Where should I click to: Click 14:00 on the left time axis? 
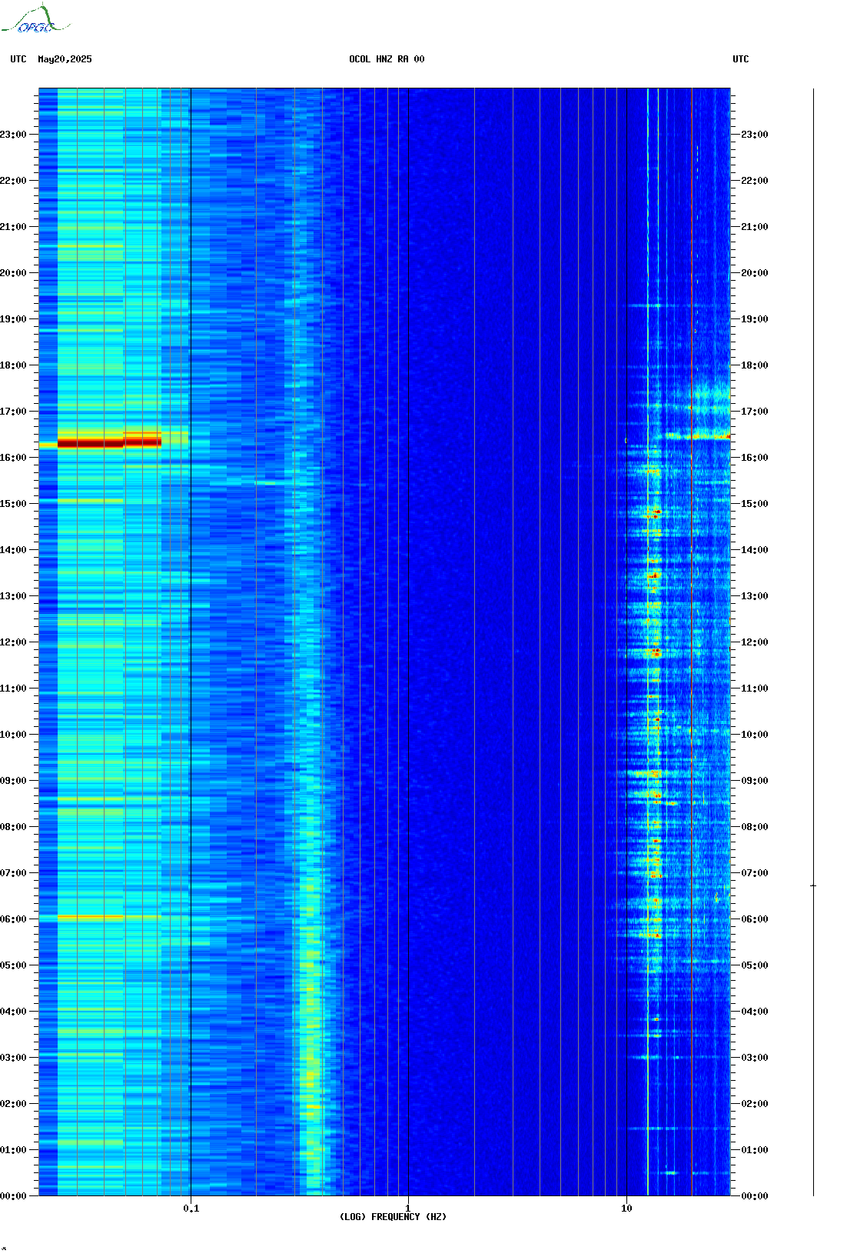pos(13,550)
